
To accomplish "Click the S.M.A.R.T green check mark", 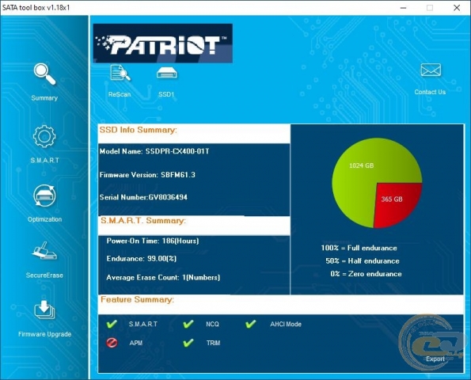I will [112, 324].
